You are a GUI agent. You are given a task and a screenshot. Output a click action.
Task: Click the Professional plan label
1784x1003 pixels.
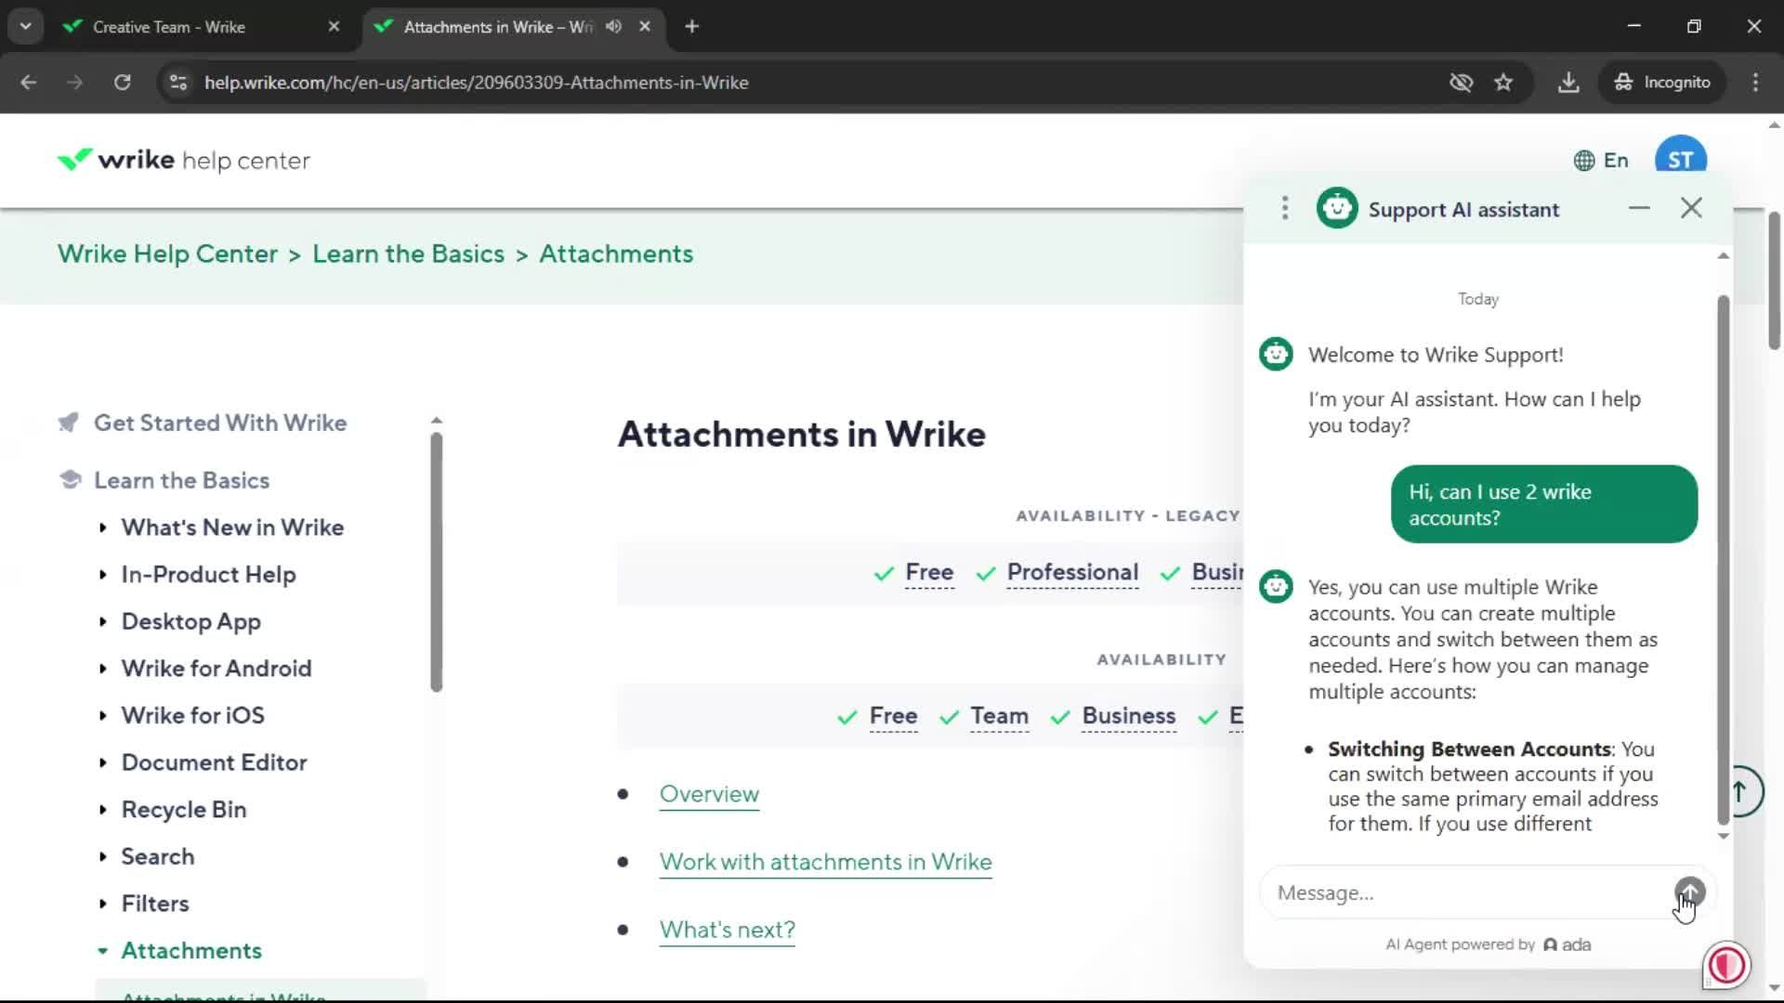click(1072, 573)
